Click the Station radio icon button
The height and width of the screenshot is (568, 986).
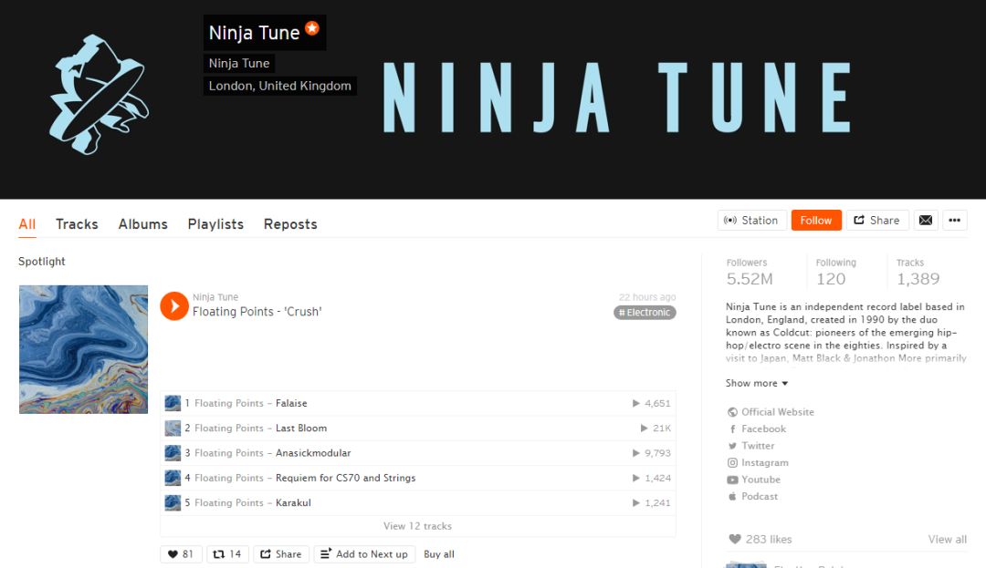point(751,221)
